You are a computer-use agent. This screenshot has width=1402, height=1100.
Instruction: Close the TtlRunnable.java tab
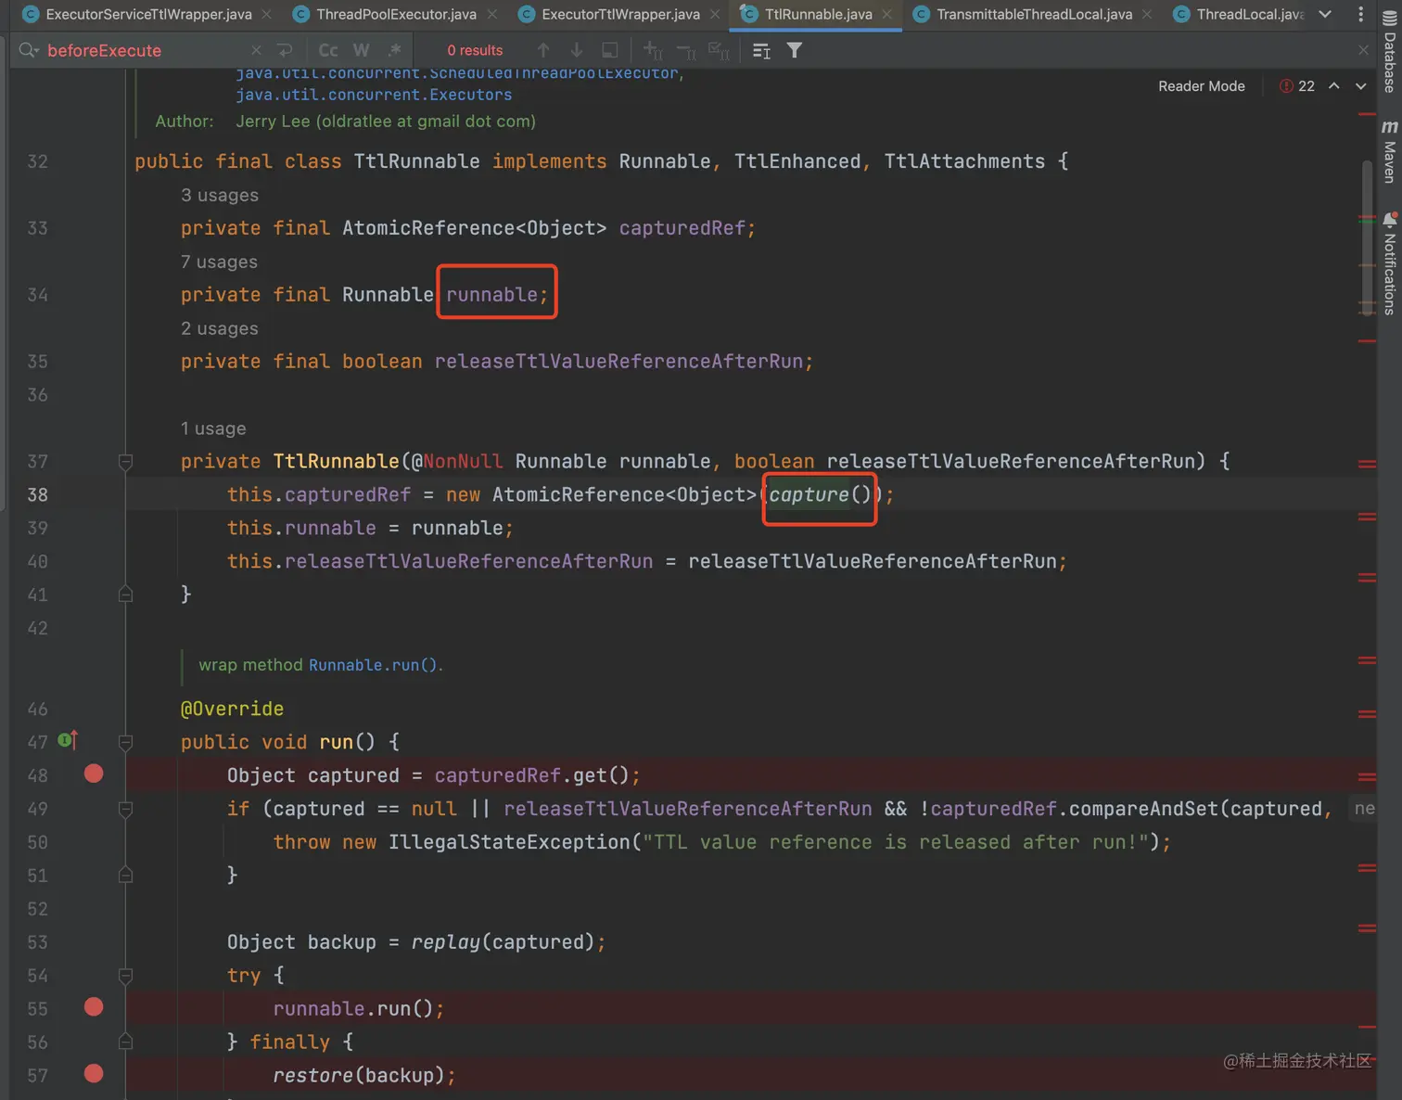tap(887, 14)
